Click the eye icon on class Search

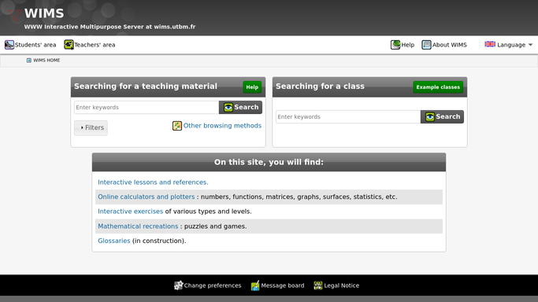pos(430,116)
